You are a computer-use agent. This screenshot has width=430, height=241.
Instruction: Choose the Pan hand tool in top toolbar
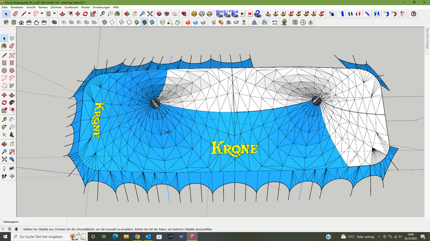[x=135, y=14]
